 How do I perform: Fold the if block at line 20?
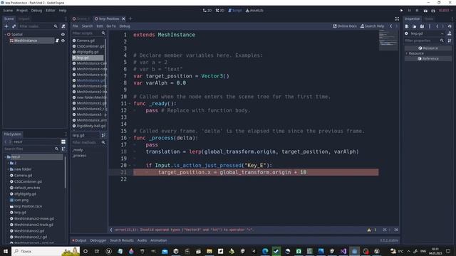(x=130, y=166)
